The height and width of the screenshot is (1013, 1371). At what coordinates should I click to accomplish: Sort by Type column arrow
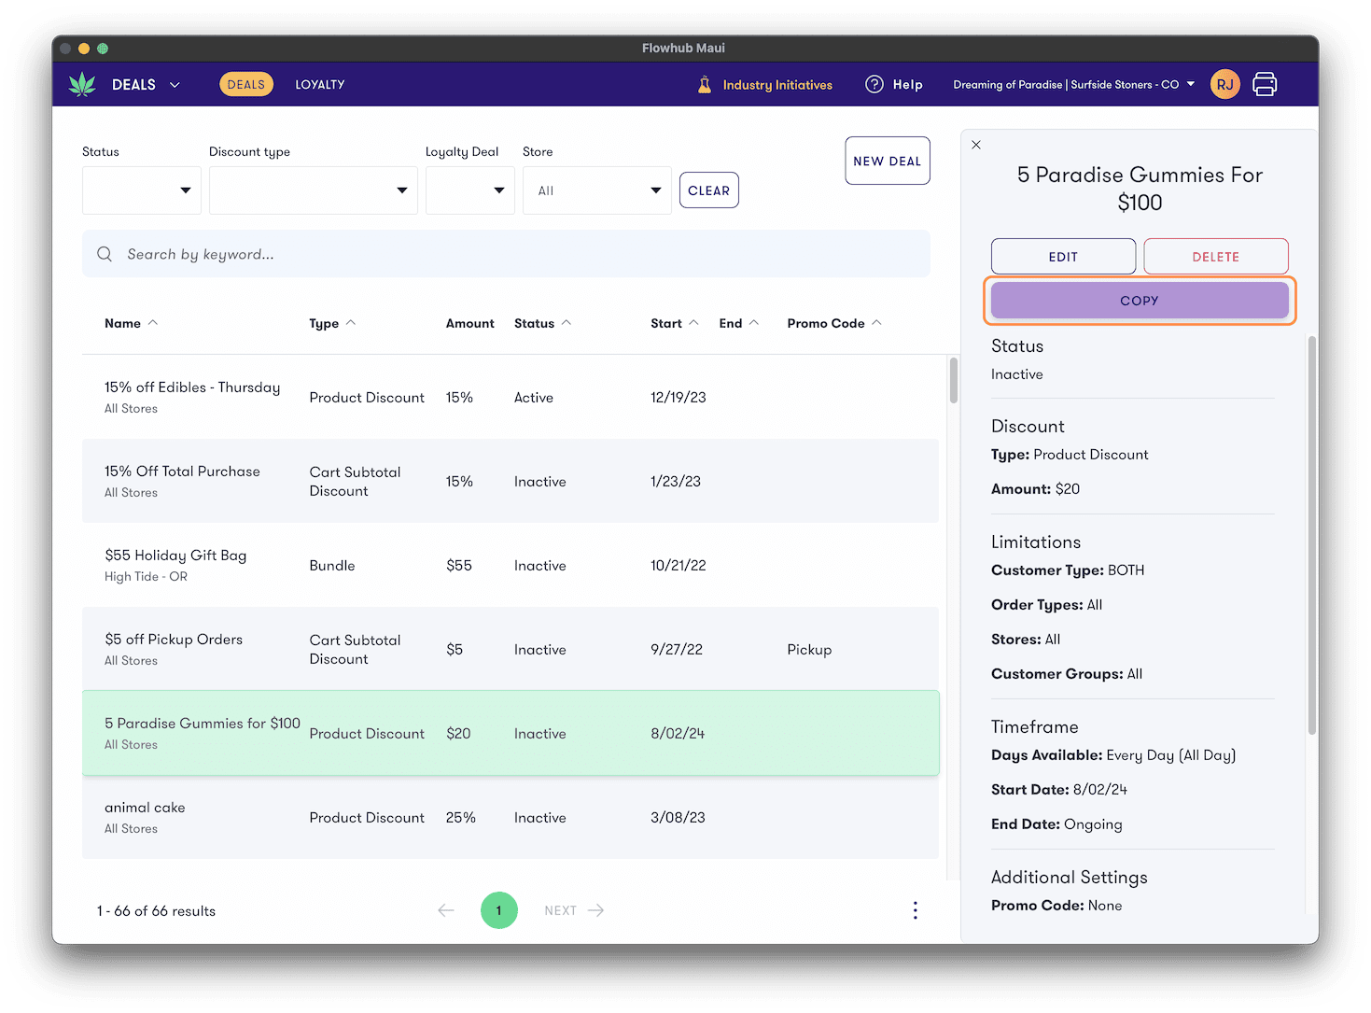click(x=351, y=323)
